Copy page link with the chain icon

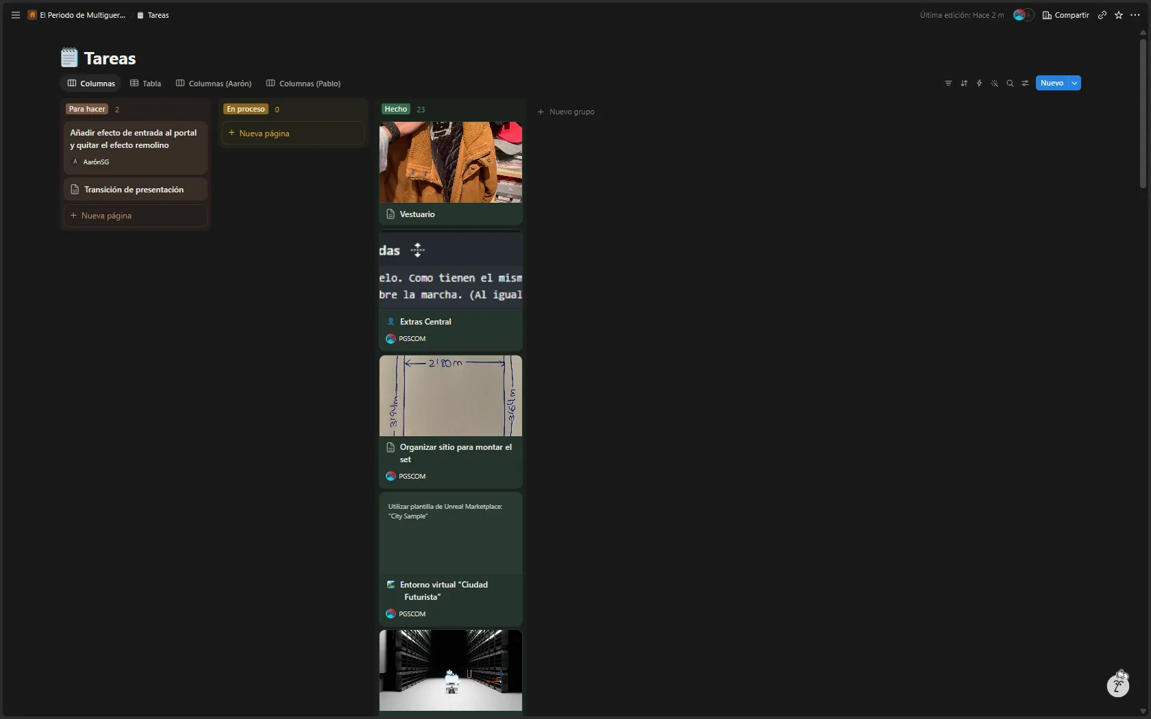1102,15
